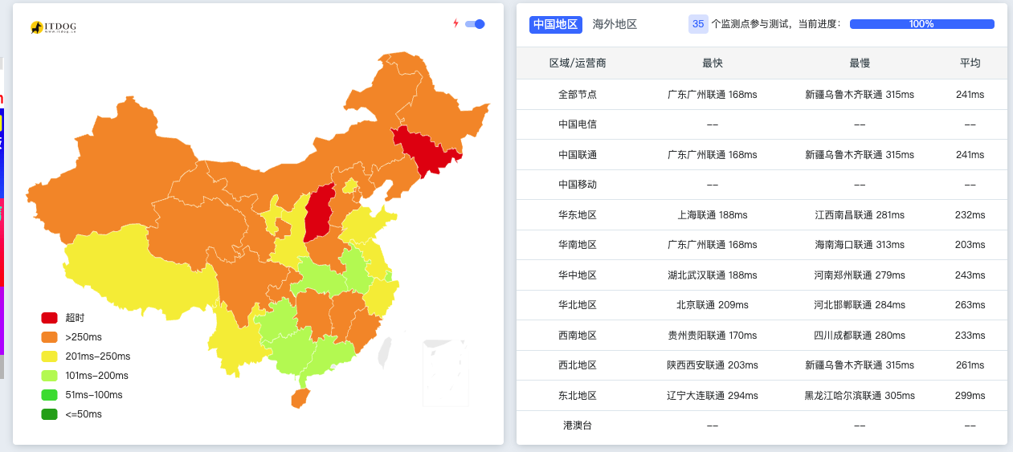The image size is (1013, 452).
Task: Toggle the blue switch above the map
Action: 475,24
